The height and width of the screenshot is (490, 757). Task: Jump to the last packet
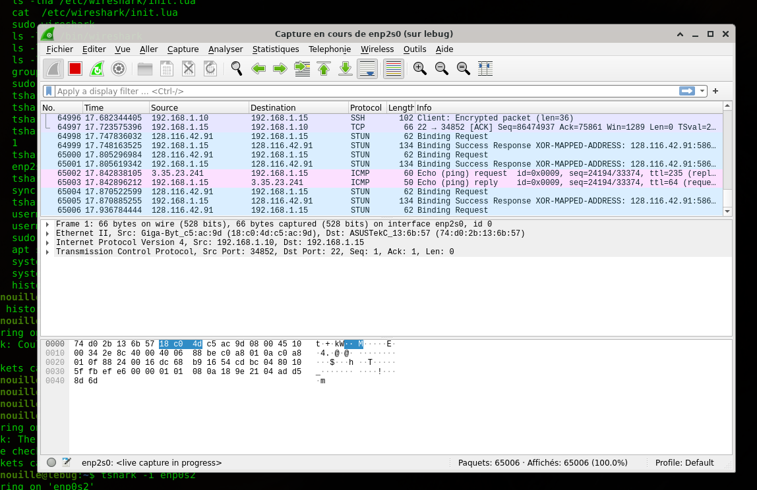346,68
